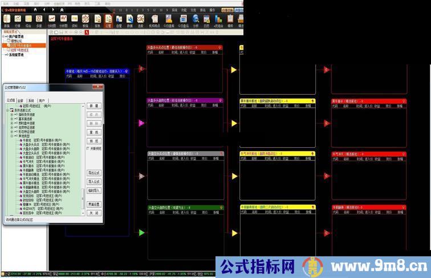
Task: Open the 机构观点 institution views icon
Action: click(154, 21)
